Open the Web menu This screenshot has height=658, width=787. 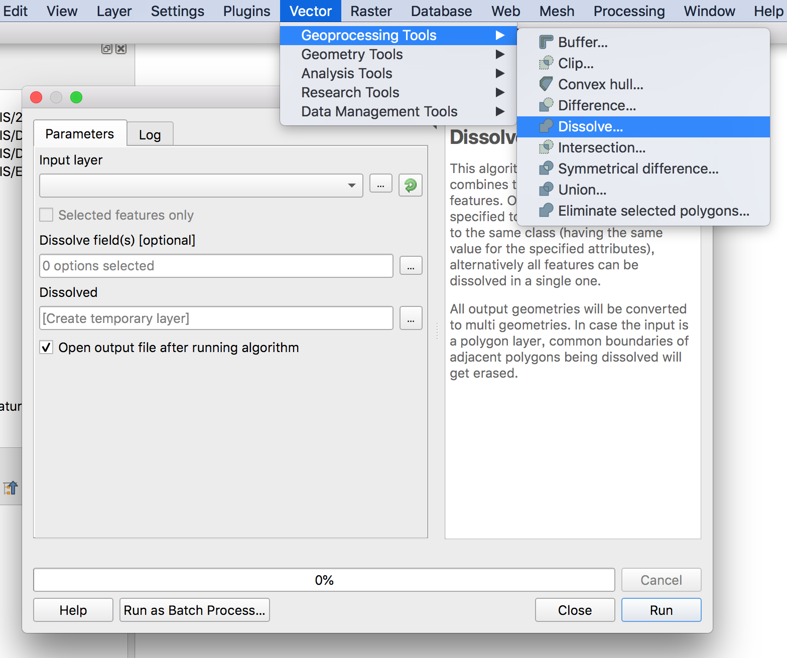(x=505, y=11)
